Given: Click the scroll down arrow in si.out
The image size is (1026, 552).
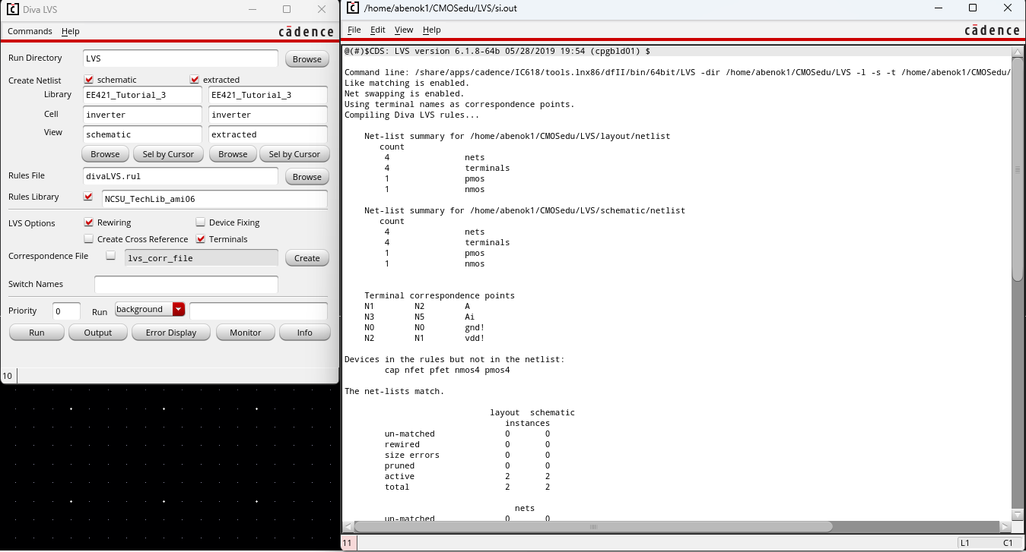Looking at the screenshot, I should (1018, 515).
